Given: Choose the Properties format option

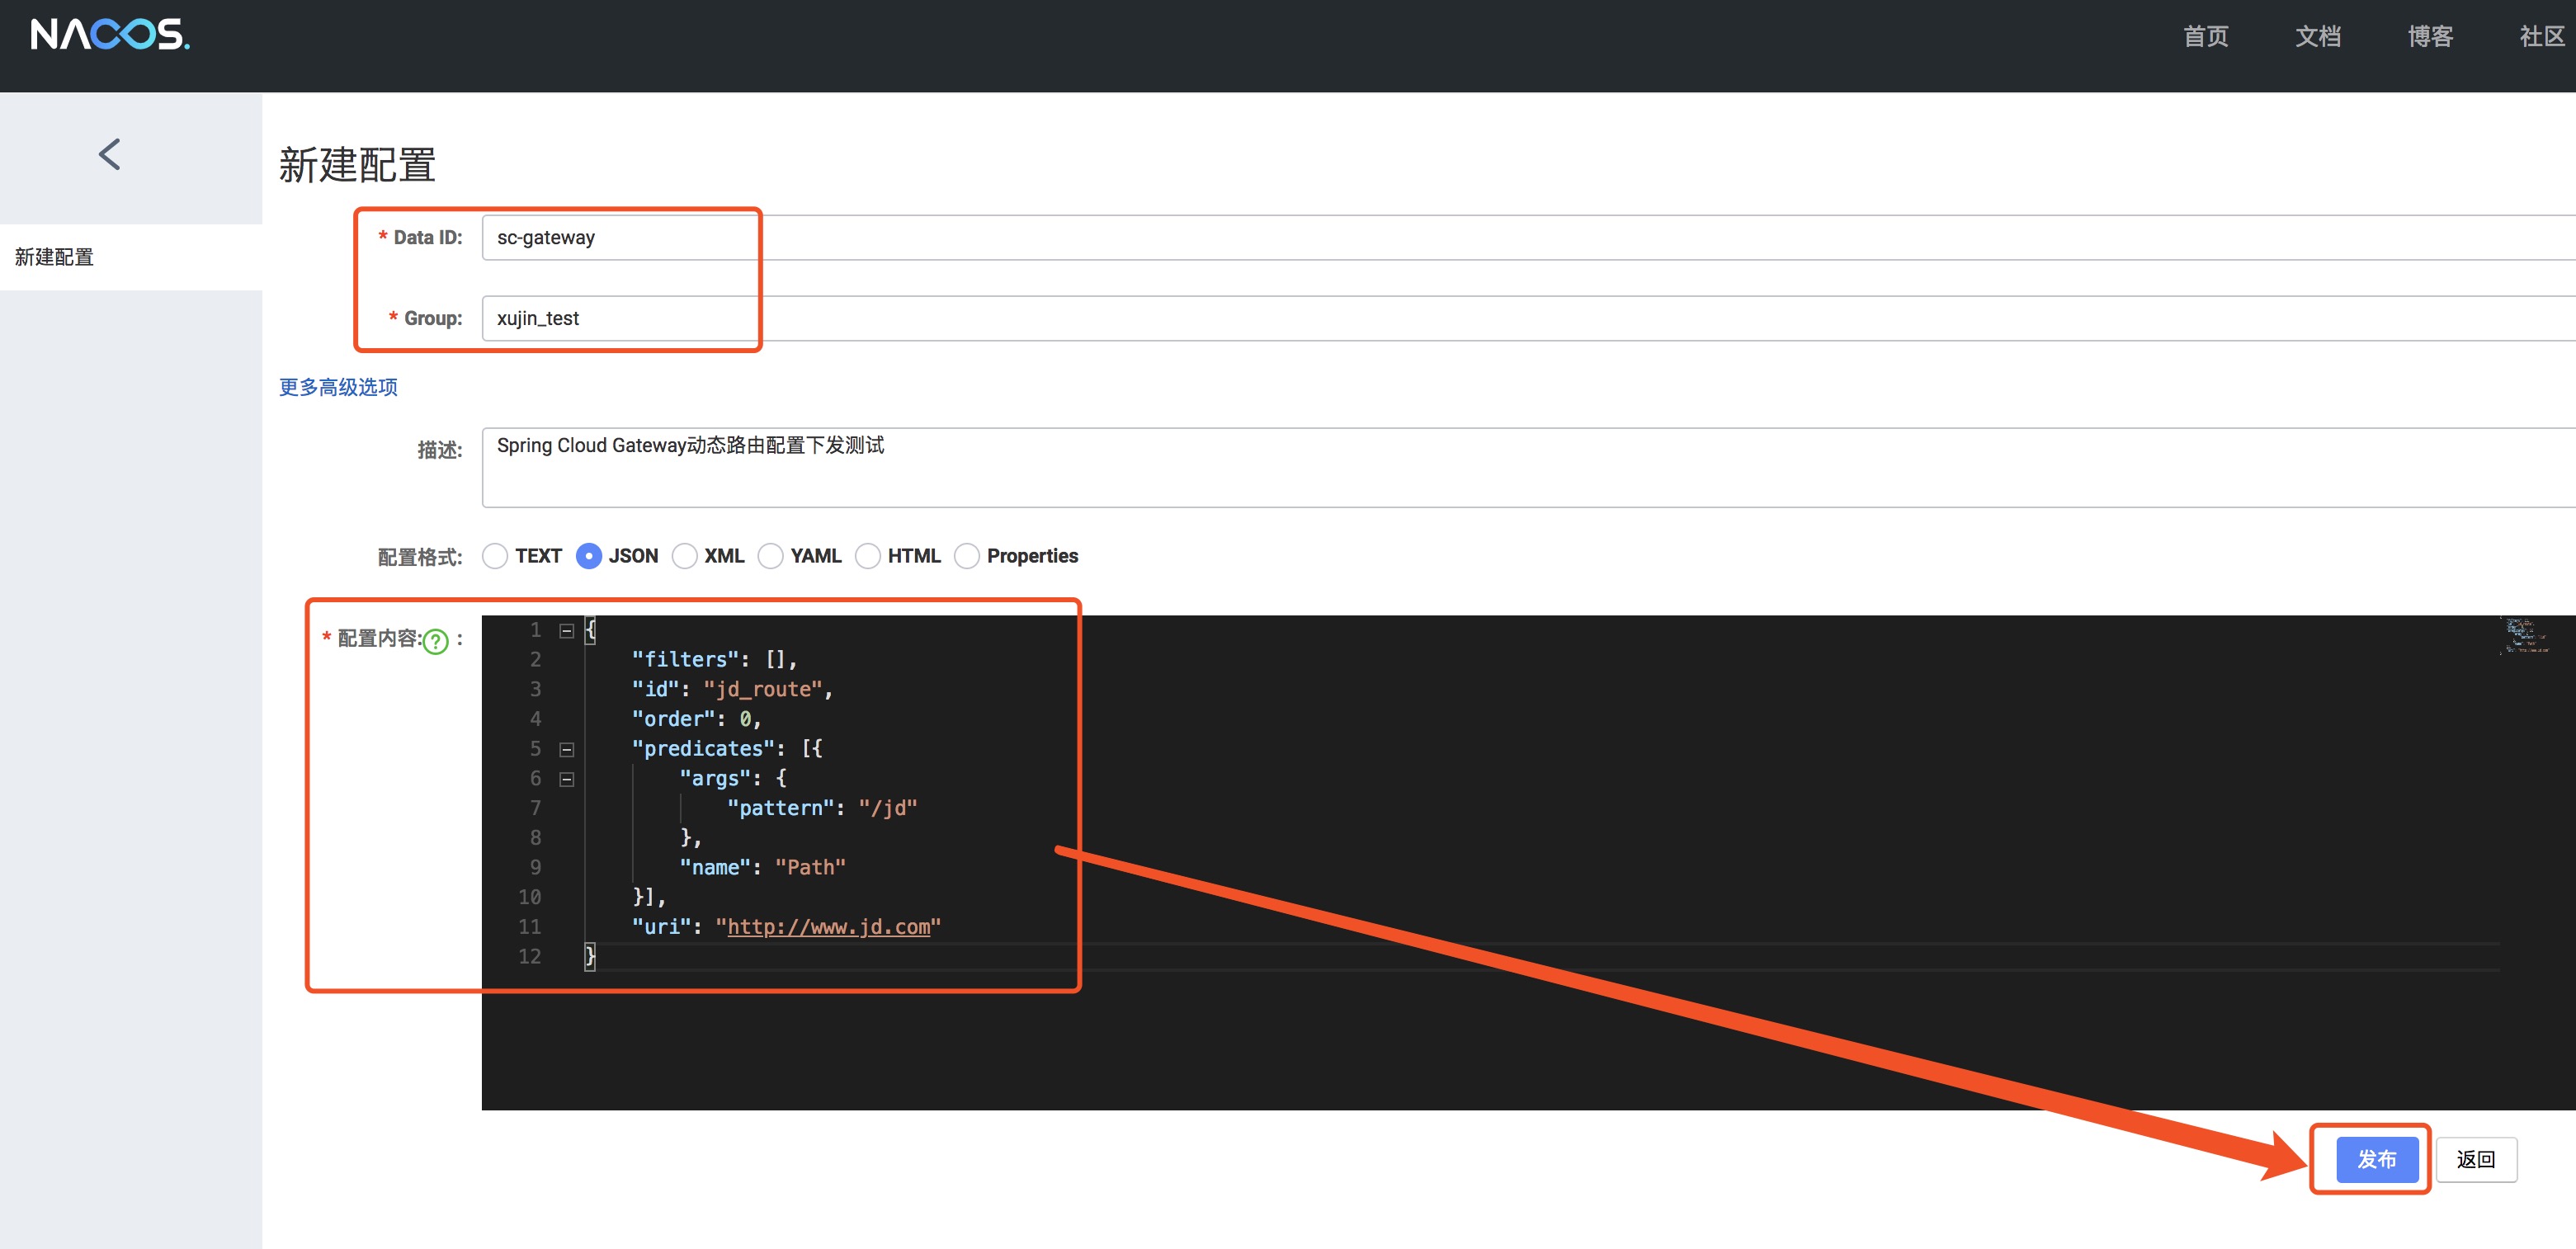Looking at the screenshot, I should pyautogui.click(x=967, y=556).
